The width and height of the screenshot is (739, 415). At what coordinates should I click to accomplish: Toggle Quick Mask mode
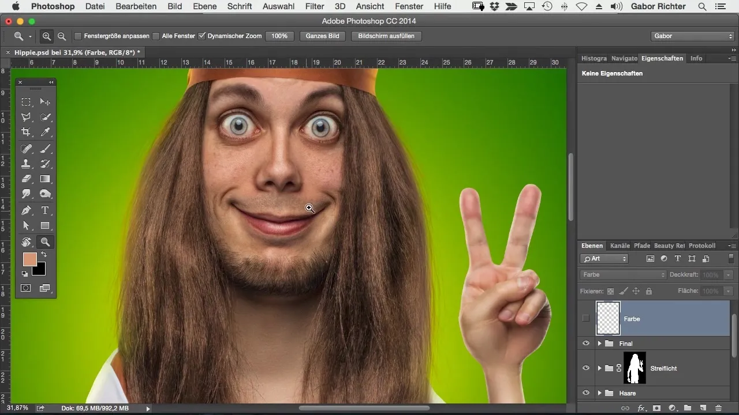pos(26,288)
